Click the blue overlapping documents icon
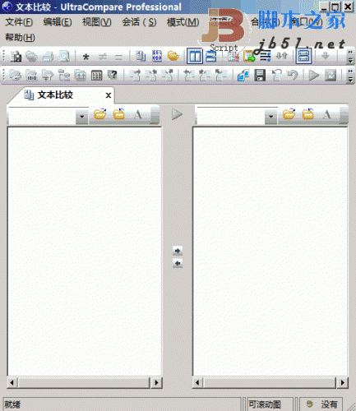The width and height of the screenshot is (356, 411). click(x=243, y=75)
